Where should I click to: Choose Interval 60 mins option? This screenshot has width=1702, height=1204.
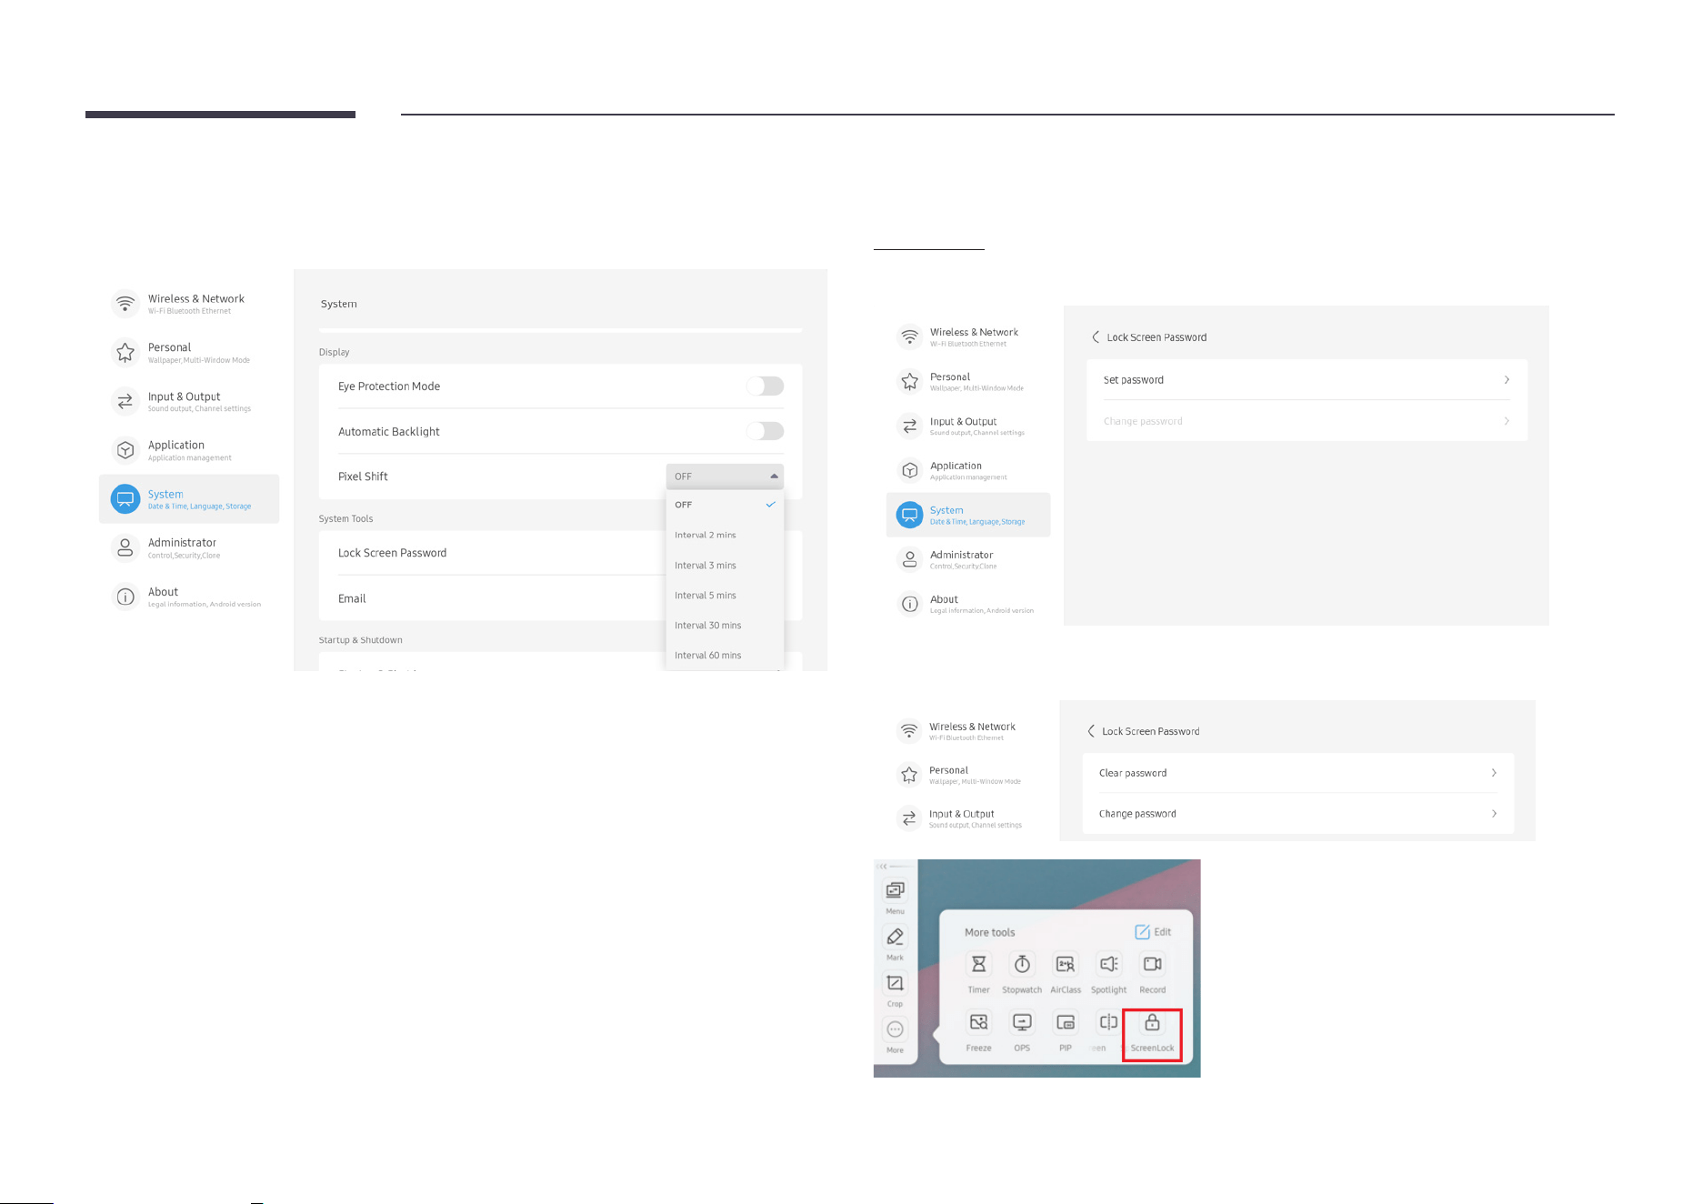click(725, 655)
